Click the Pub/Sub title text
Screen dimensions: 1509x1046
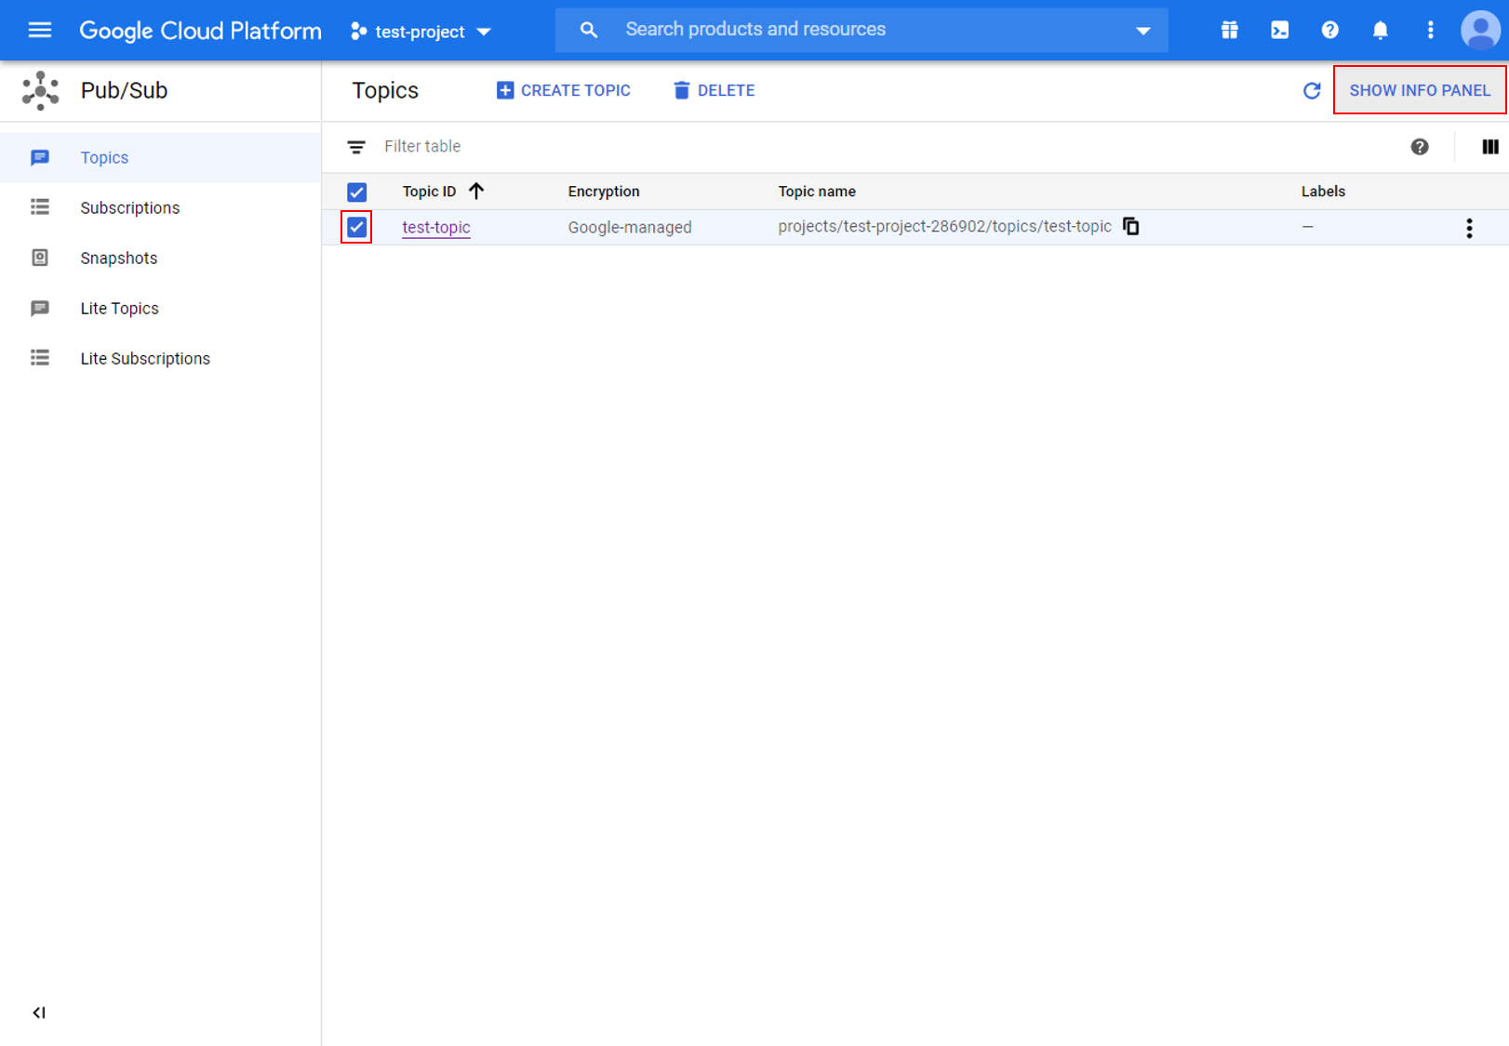coord(124,90)
